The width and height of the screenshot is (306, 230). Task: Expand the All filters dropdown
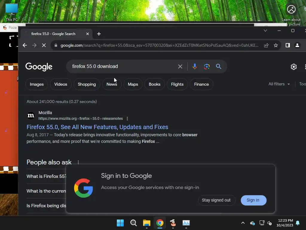click(x=279, y=84)
